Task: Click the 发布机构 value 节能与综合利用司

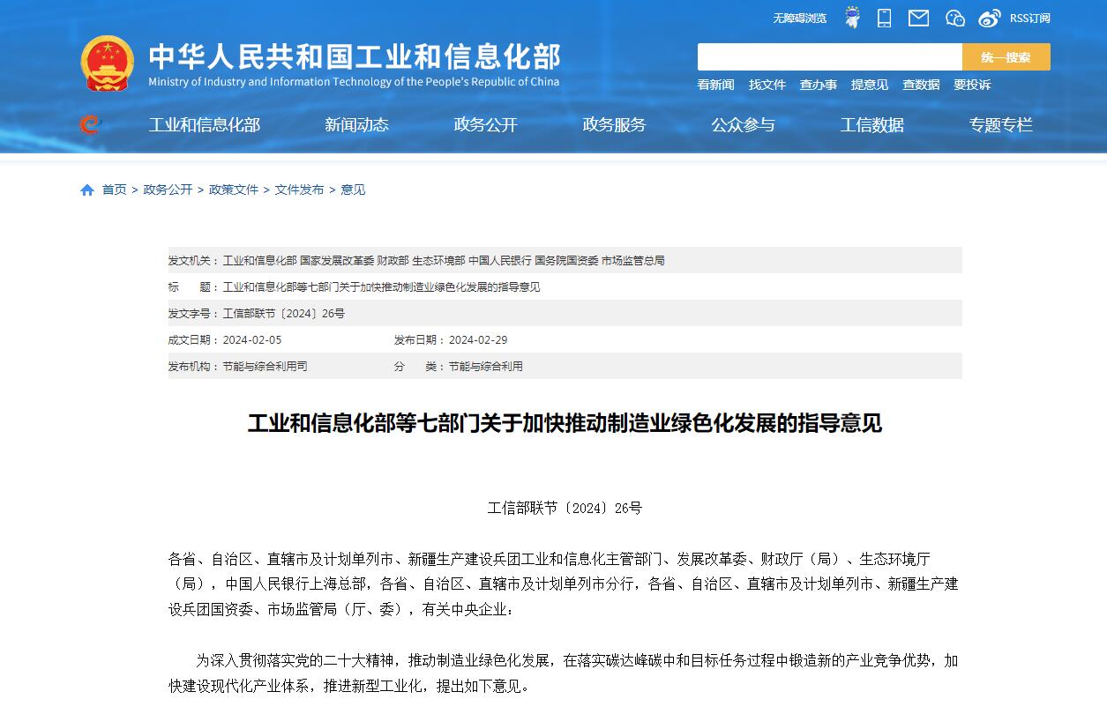Action: (266, 367)
